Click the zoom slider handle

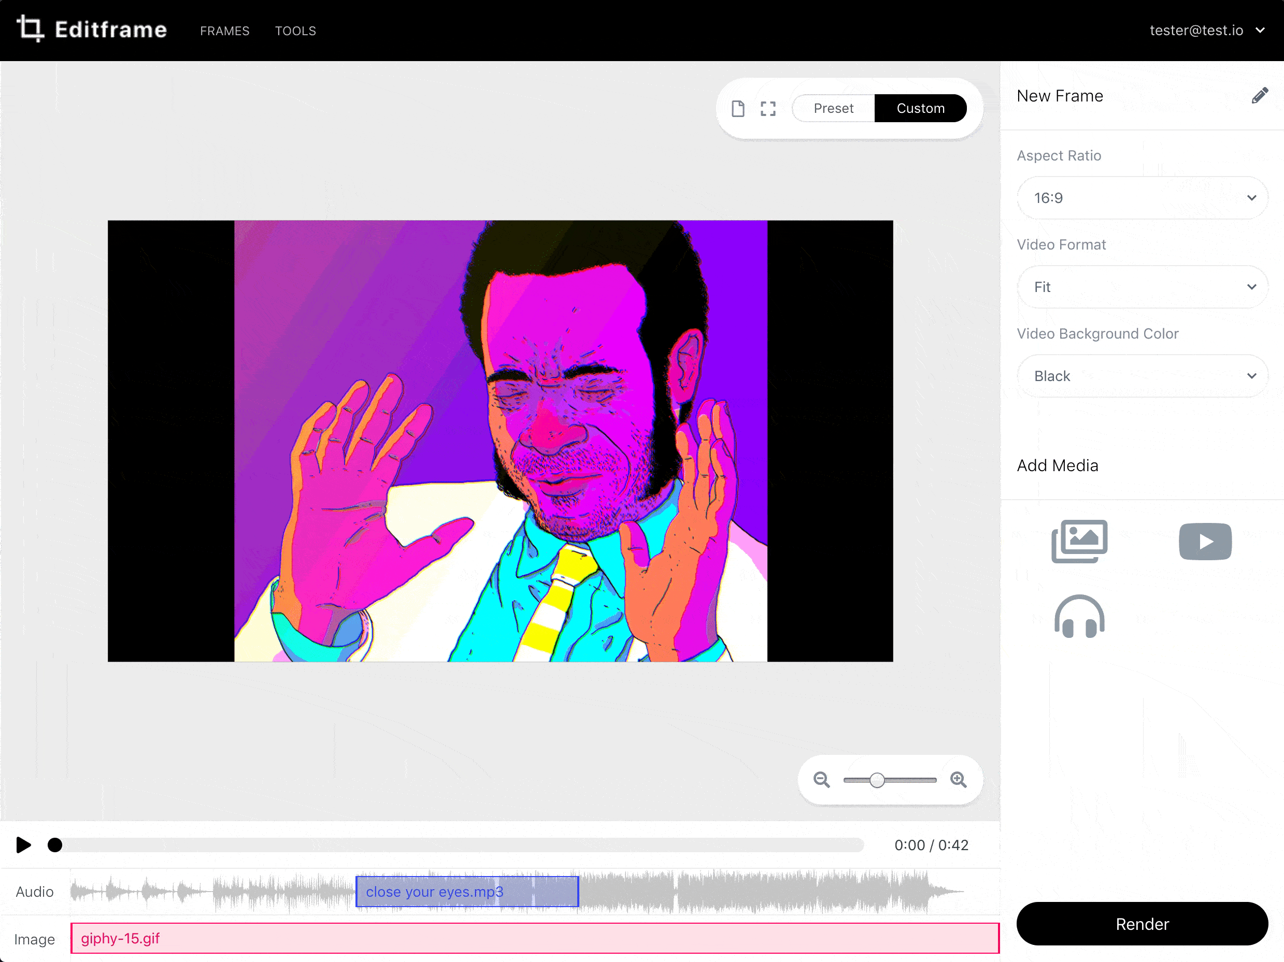[877, 780]
